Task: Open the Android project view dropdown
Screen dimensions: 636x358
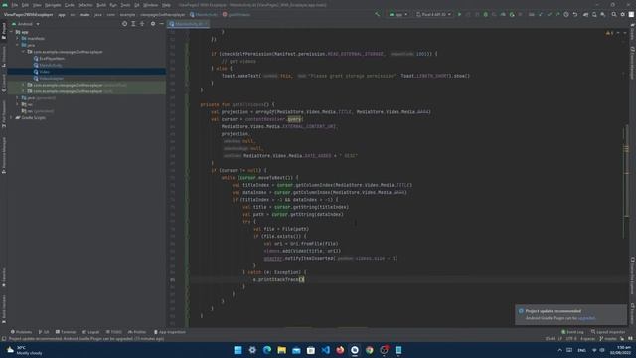Action: click(26, 24)
